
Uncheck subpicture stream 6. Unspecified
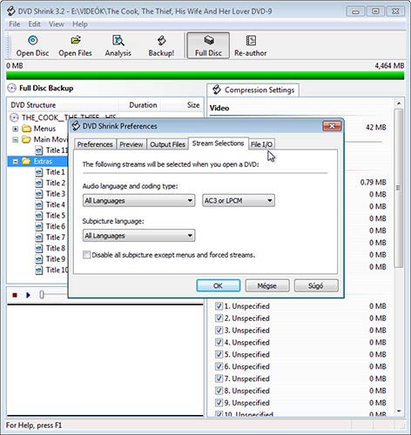click(219, 367)
